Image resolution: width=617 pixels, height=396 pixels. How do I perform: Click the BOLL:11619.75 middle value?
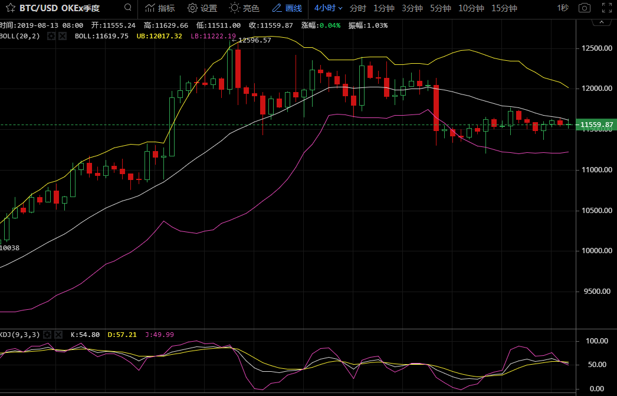point(101,36)
